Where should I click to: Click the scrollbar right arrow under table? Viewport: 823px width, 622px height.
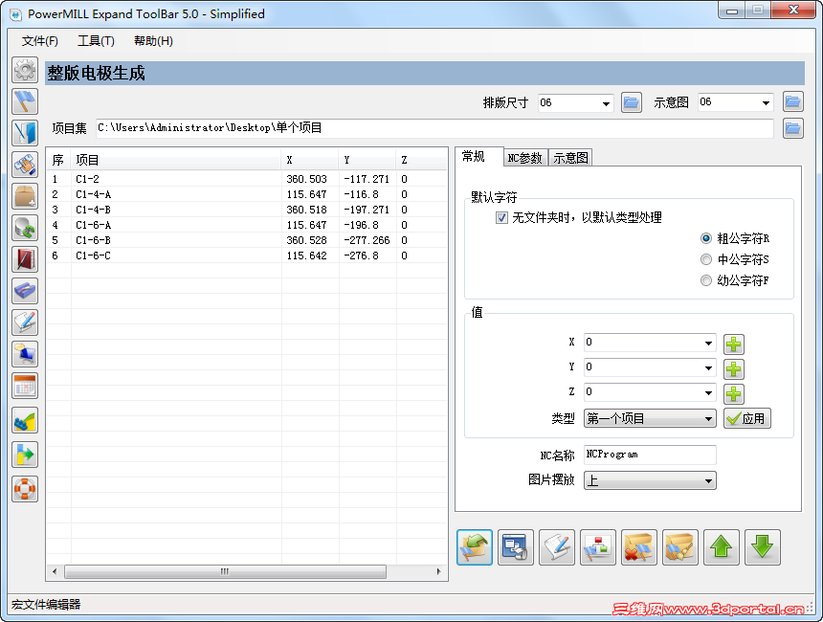click(439, 571)
